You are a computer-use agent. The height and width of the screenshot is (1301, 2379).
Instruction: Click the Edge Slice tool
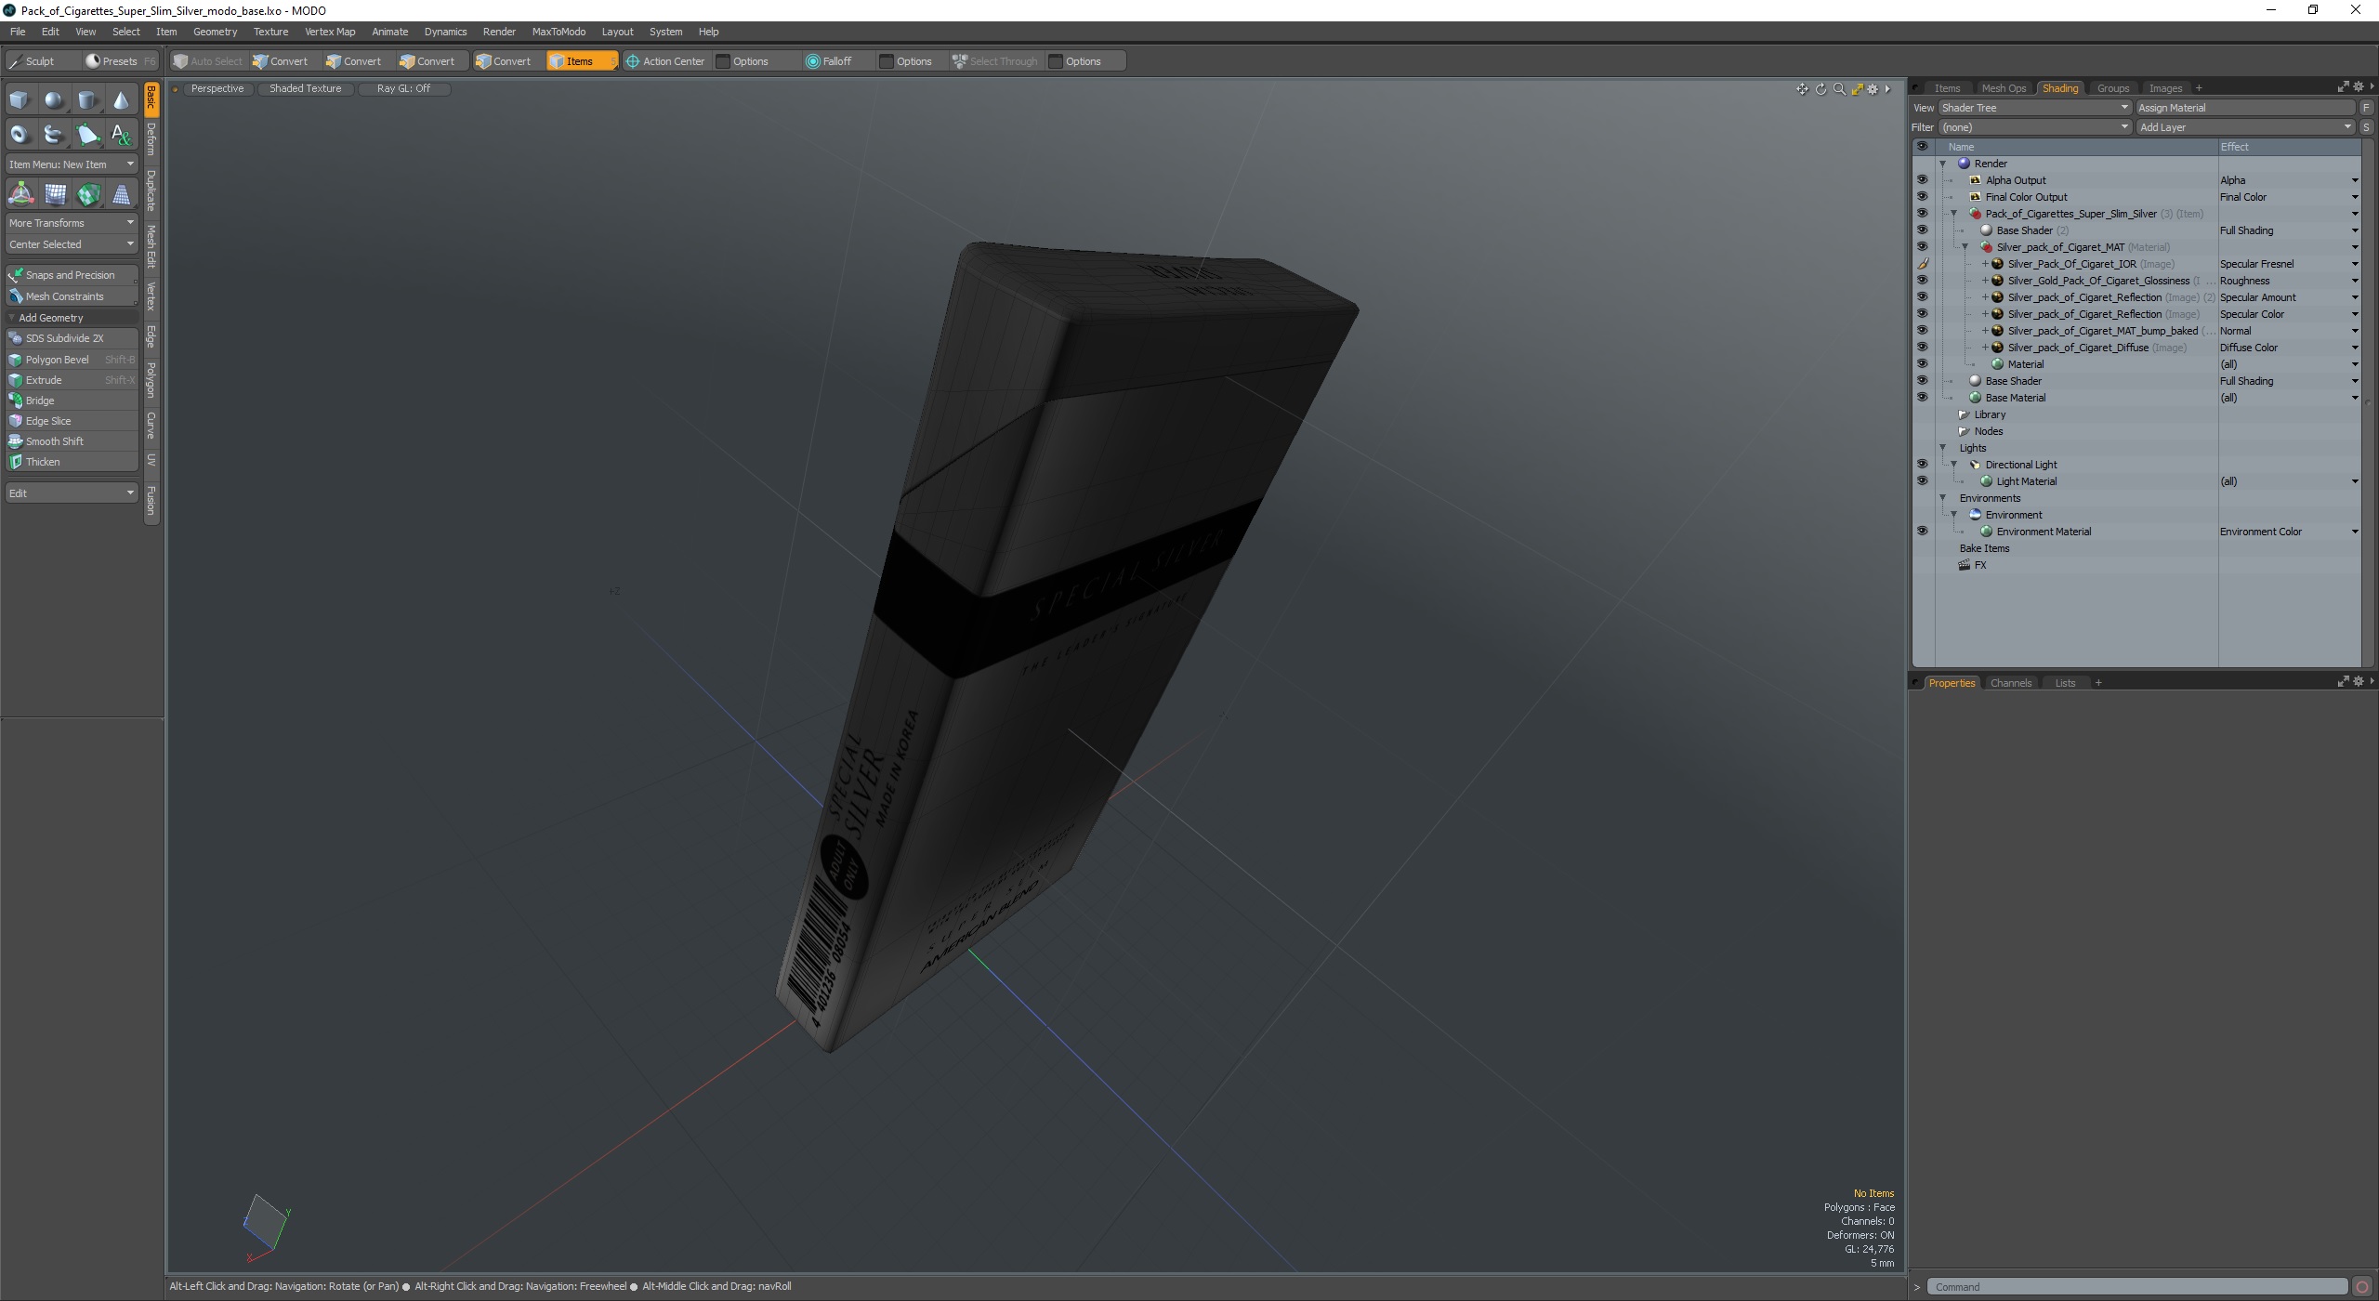(x=72, y=421)
